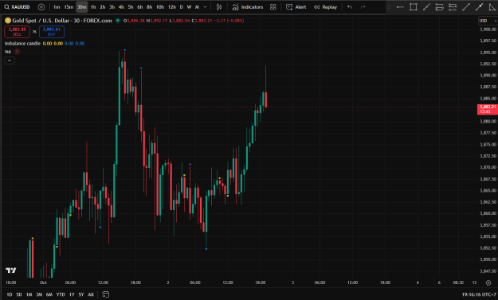Click the TradingView logo
Screen dimensions: 498x300
point(11,271)
